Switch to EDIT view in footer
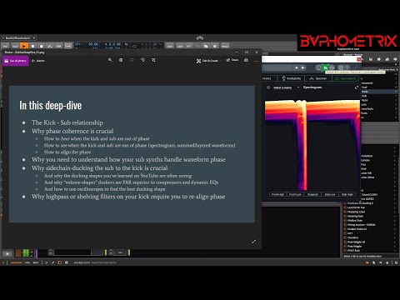400x300 pixels. pos(36,262)
